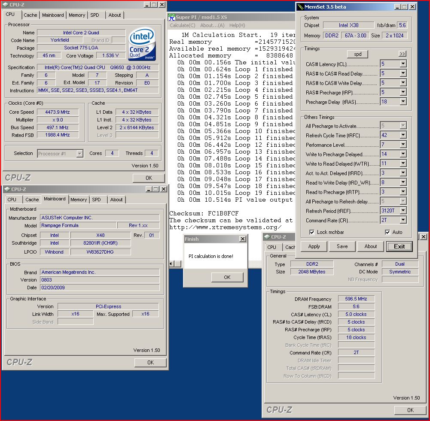Toggle the Lock mchbar checkbox
The height and width of the screenshot is (421, 430).
(312, 232)
